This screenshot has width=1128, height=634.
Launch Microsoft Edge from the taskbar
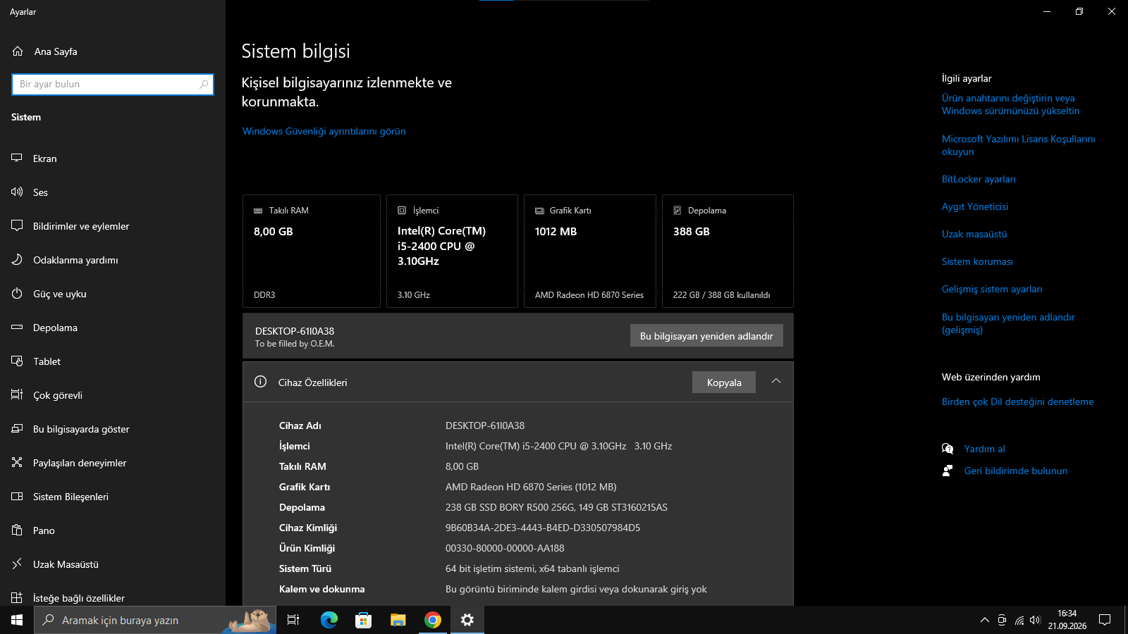tap(329, 620)
